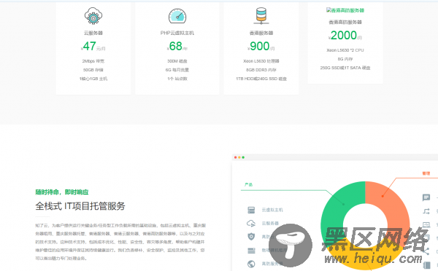Viewport: 438px width, 271px height.
Task: Click the 50GB 存储 spec line
Action: point(93,70)
